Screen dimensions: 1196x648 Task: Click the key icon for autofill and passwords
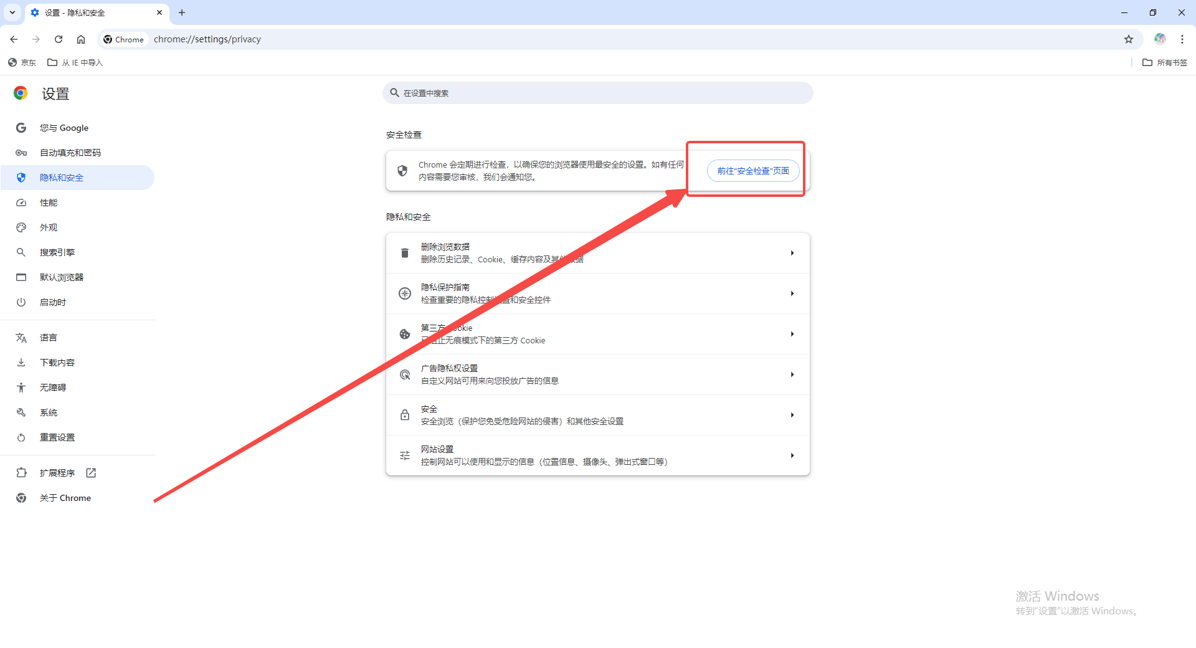pos(21,153)
